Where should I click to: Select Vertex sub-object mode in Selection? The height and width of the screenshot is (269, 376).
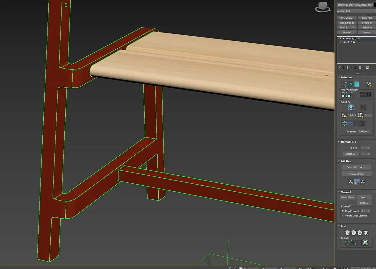[x=344, y=84]
